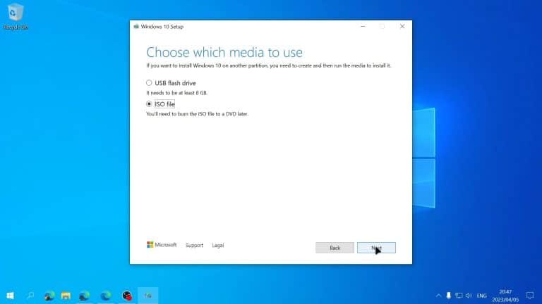Open the notification action center
The image size is (542, 304).
[x=530, y=296]
